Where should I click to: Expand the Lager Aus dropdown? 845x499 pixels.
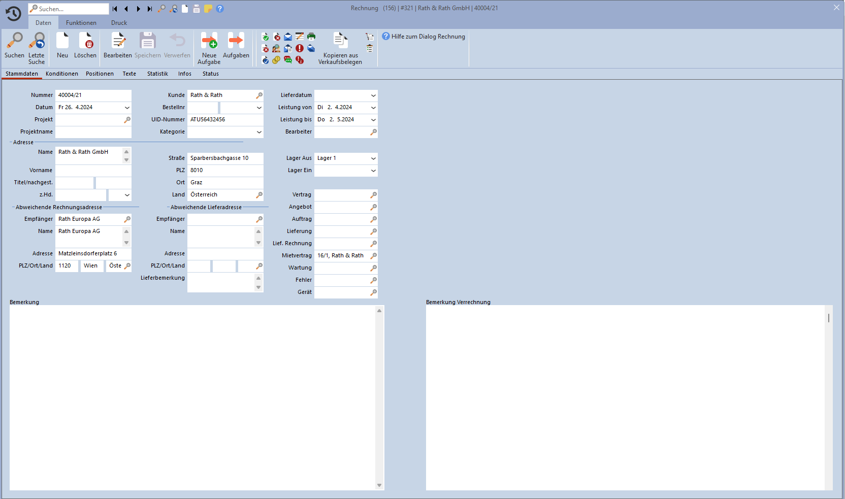[373, 158]
